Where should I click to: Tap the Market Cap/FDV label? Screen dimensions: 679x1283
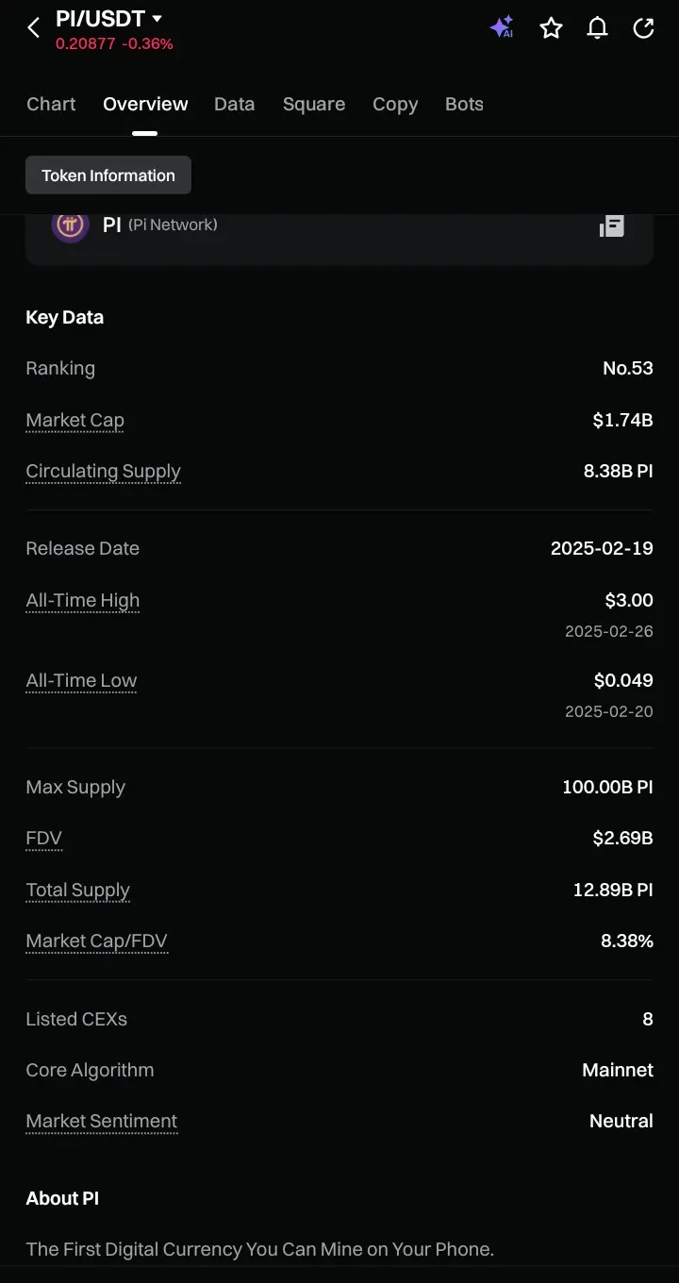coord(97,941)
